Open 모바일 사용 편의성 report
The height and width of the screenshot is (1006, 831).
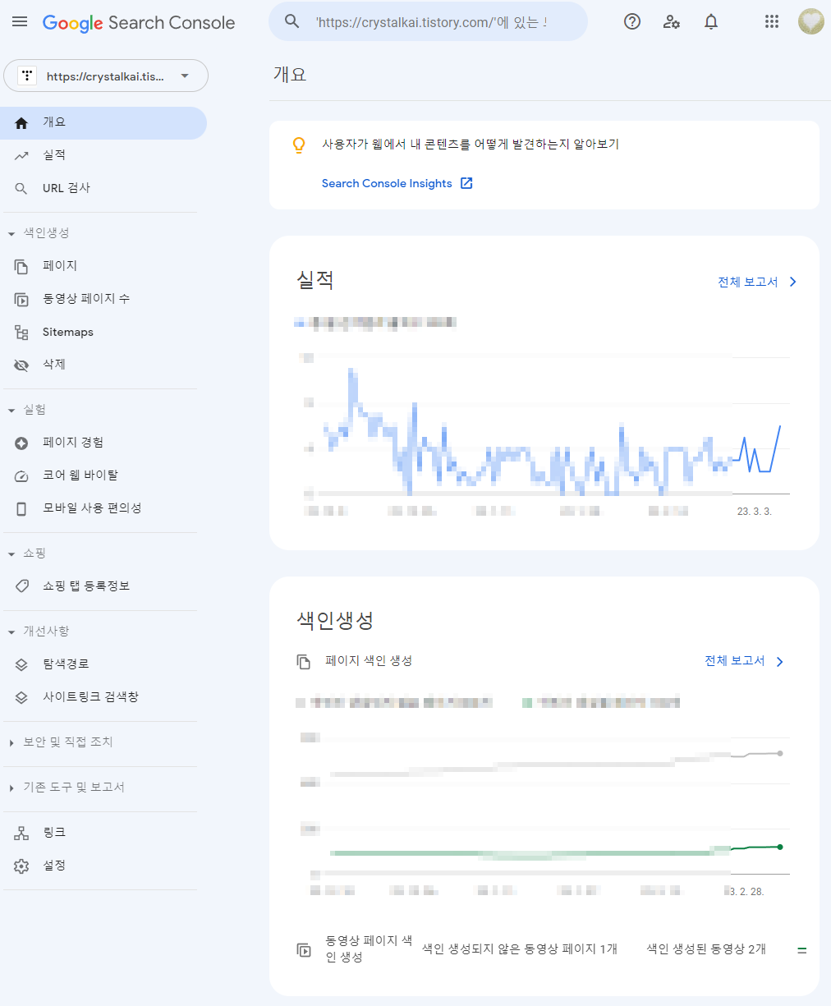coord(103,508)
